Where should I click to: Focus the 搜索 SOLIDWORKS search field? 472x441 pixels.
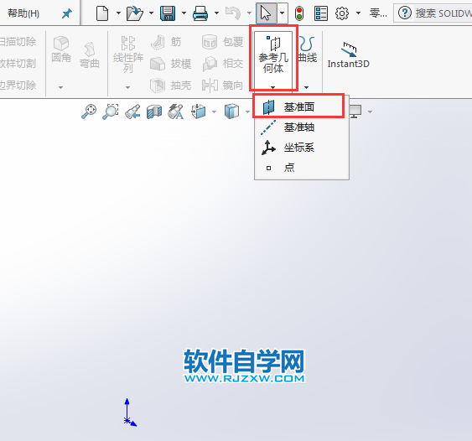click(443, 13)
